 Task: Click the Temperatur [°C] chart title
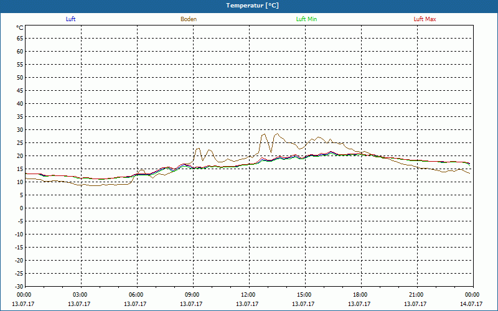(x=253, y=6)
